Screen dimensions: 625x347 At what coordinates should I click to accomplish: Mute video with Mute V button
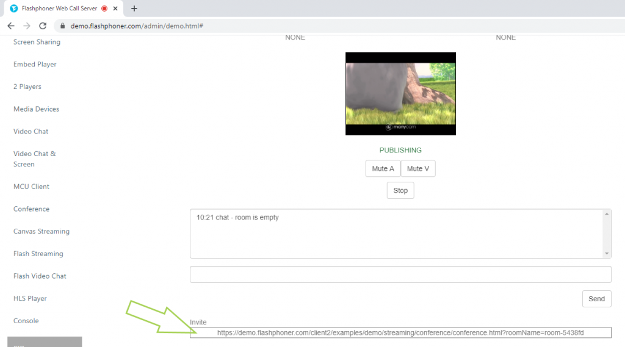417,168
